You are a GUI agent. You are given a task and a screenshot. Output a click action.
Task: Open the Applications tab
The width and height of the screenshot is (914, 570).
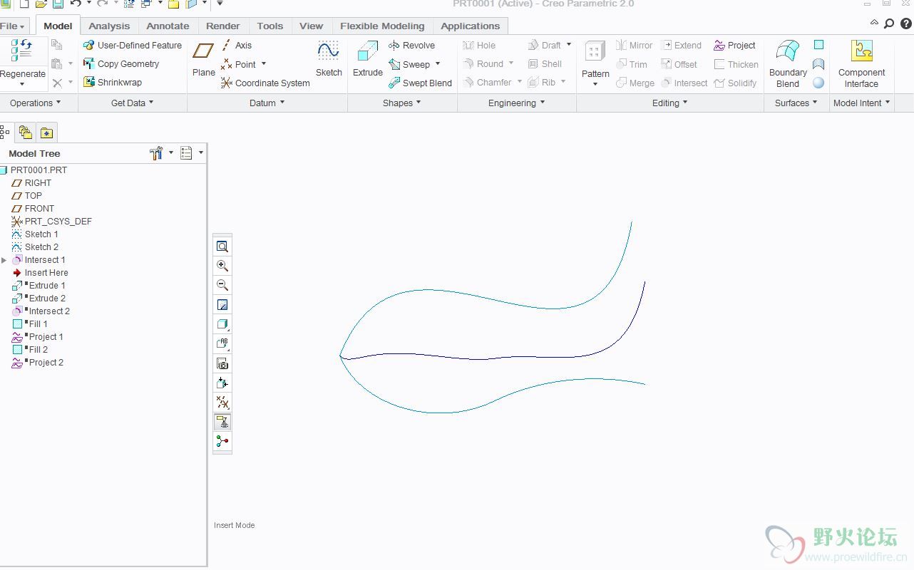[x=471, y=26]
